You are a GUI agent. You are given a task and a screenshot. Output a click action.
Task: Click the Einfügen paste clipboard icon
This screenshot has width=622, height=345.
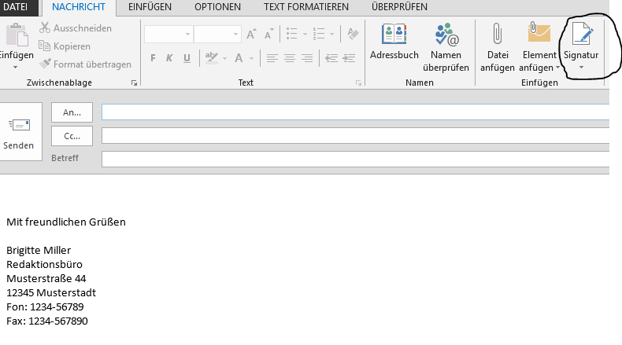coord(17,35)
